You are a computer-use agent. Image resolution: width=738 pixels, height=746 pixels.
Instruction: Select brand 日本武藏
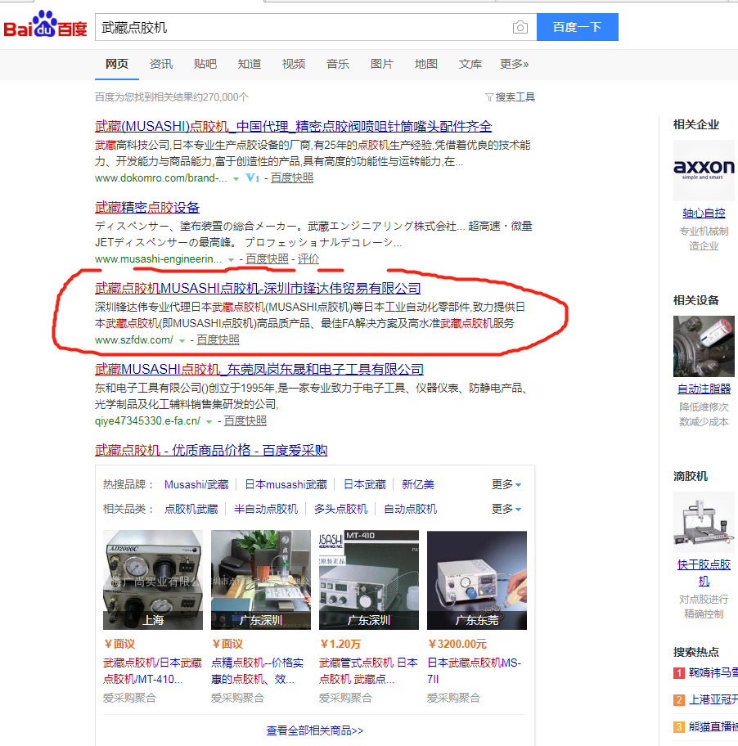coord(364,484)
